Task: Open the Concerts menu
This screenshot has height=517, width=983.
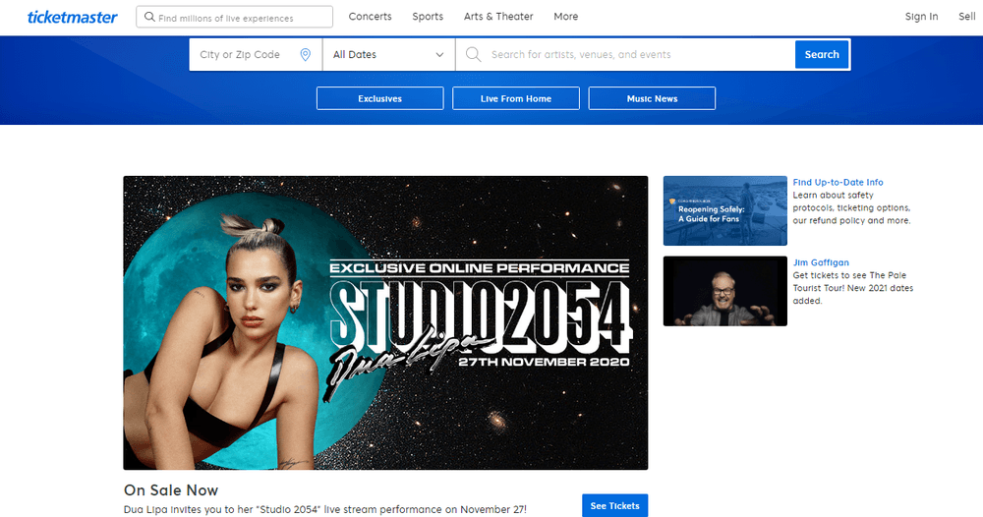Action: pyautogui.click(x=370, y=17)
